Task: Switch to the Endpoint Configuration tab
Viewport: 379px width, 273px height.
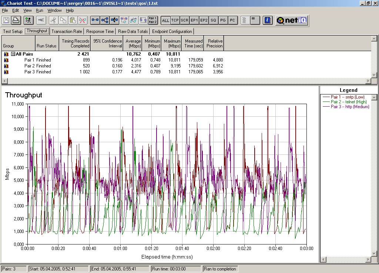Action: [x=172, y=31]
